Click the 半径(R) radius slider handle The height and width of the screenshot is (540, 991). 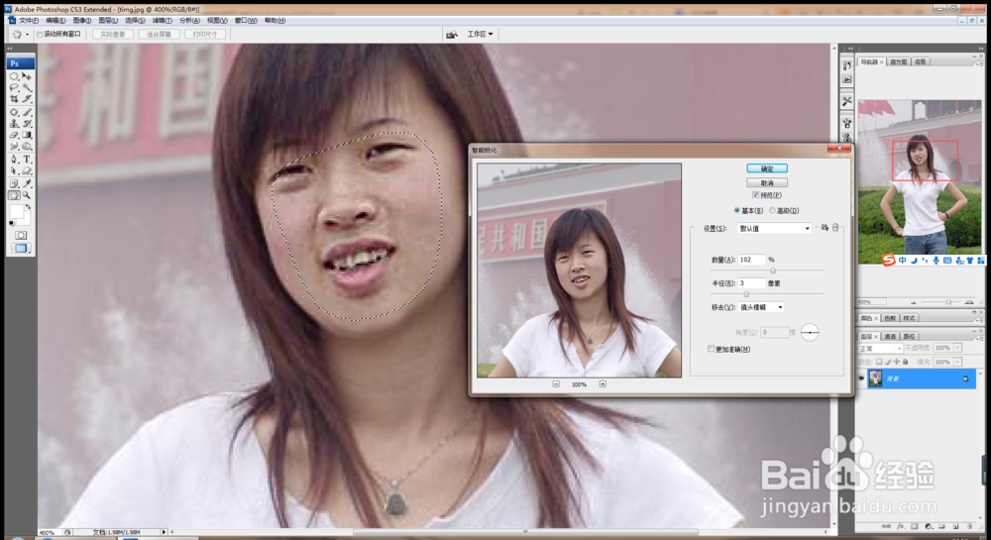point(746,293)
